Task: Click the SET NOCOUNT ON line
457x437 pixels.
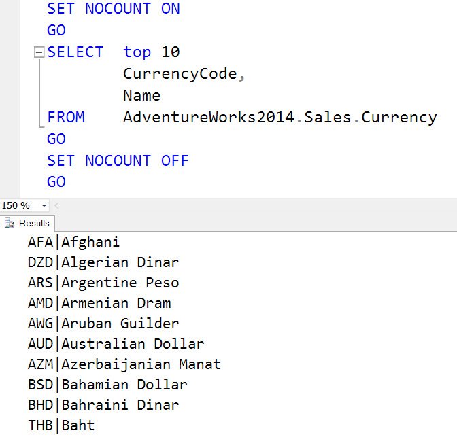Action: click(x=114, y=8)
